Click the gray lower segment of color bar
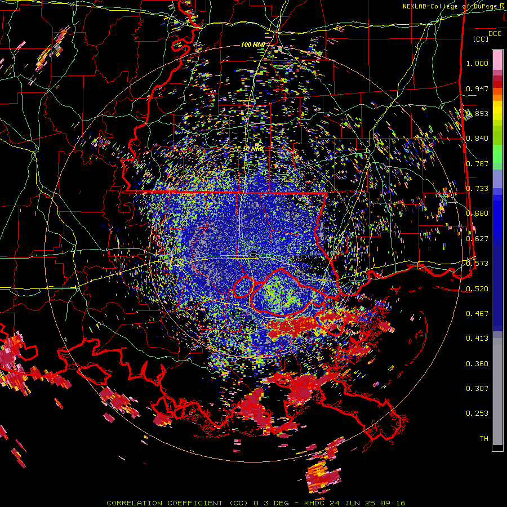507x507 pixels. tap(497, 392)
